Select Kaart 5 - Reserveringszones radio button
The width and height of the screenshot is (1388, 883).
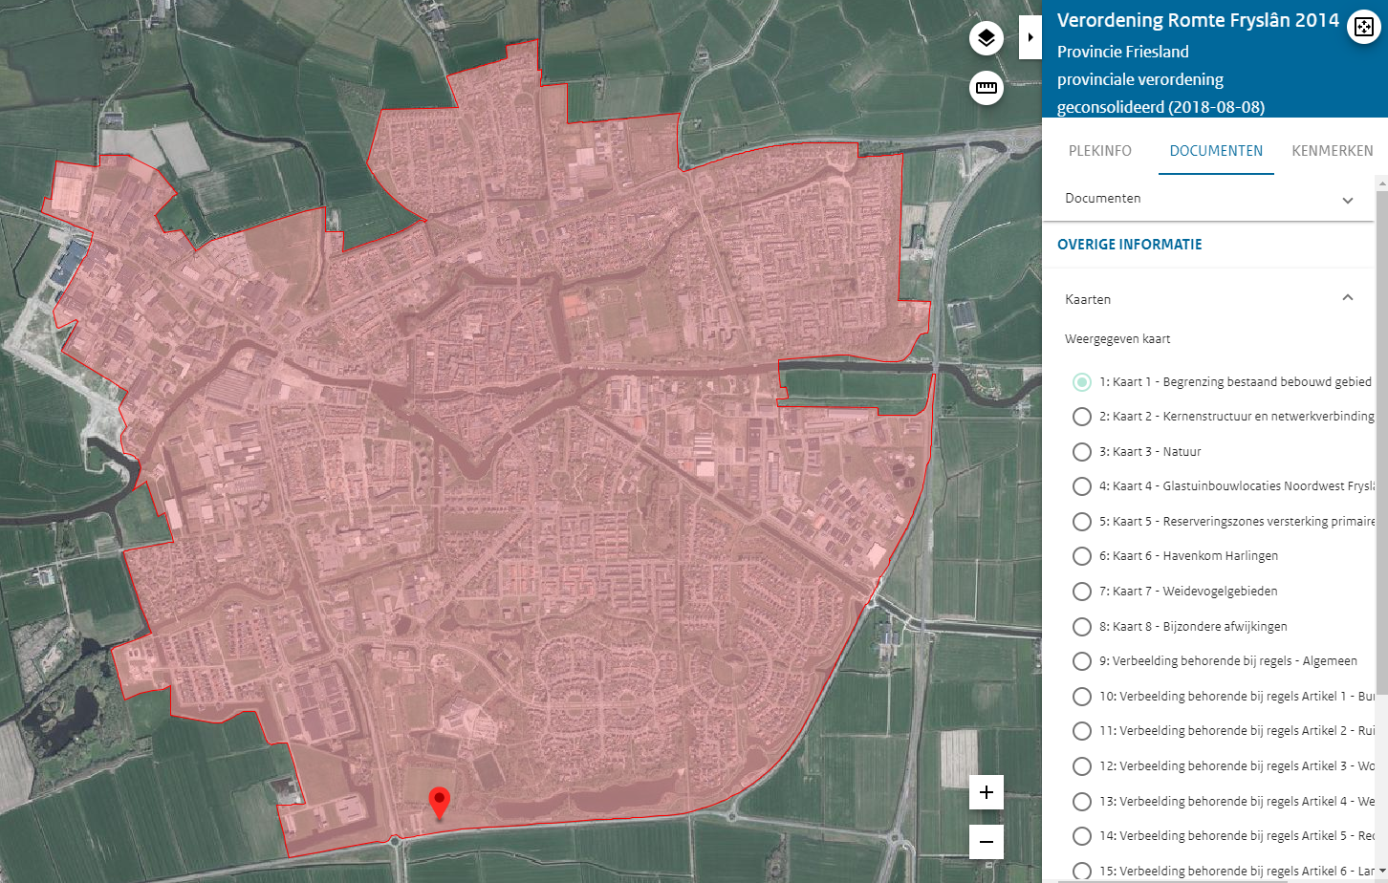(x=1082, y=522)
